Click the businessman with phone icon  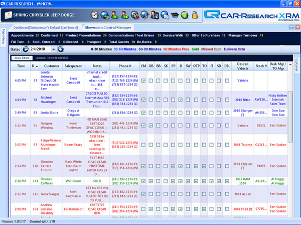[155, 15]
